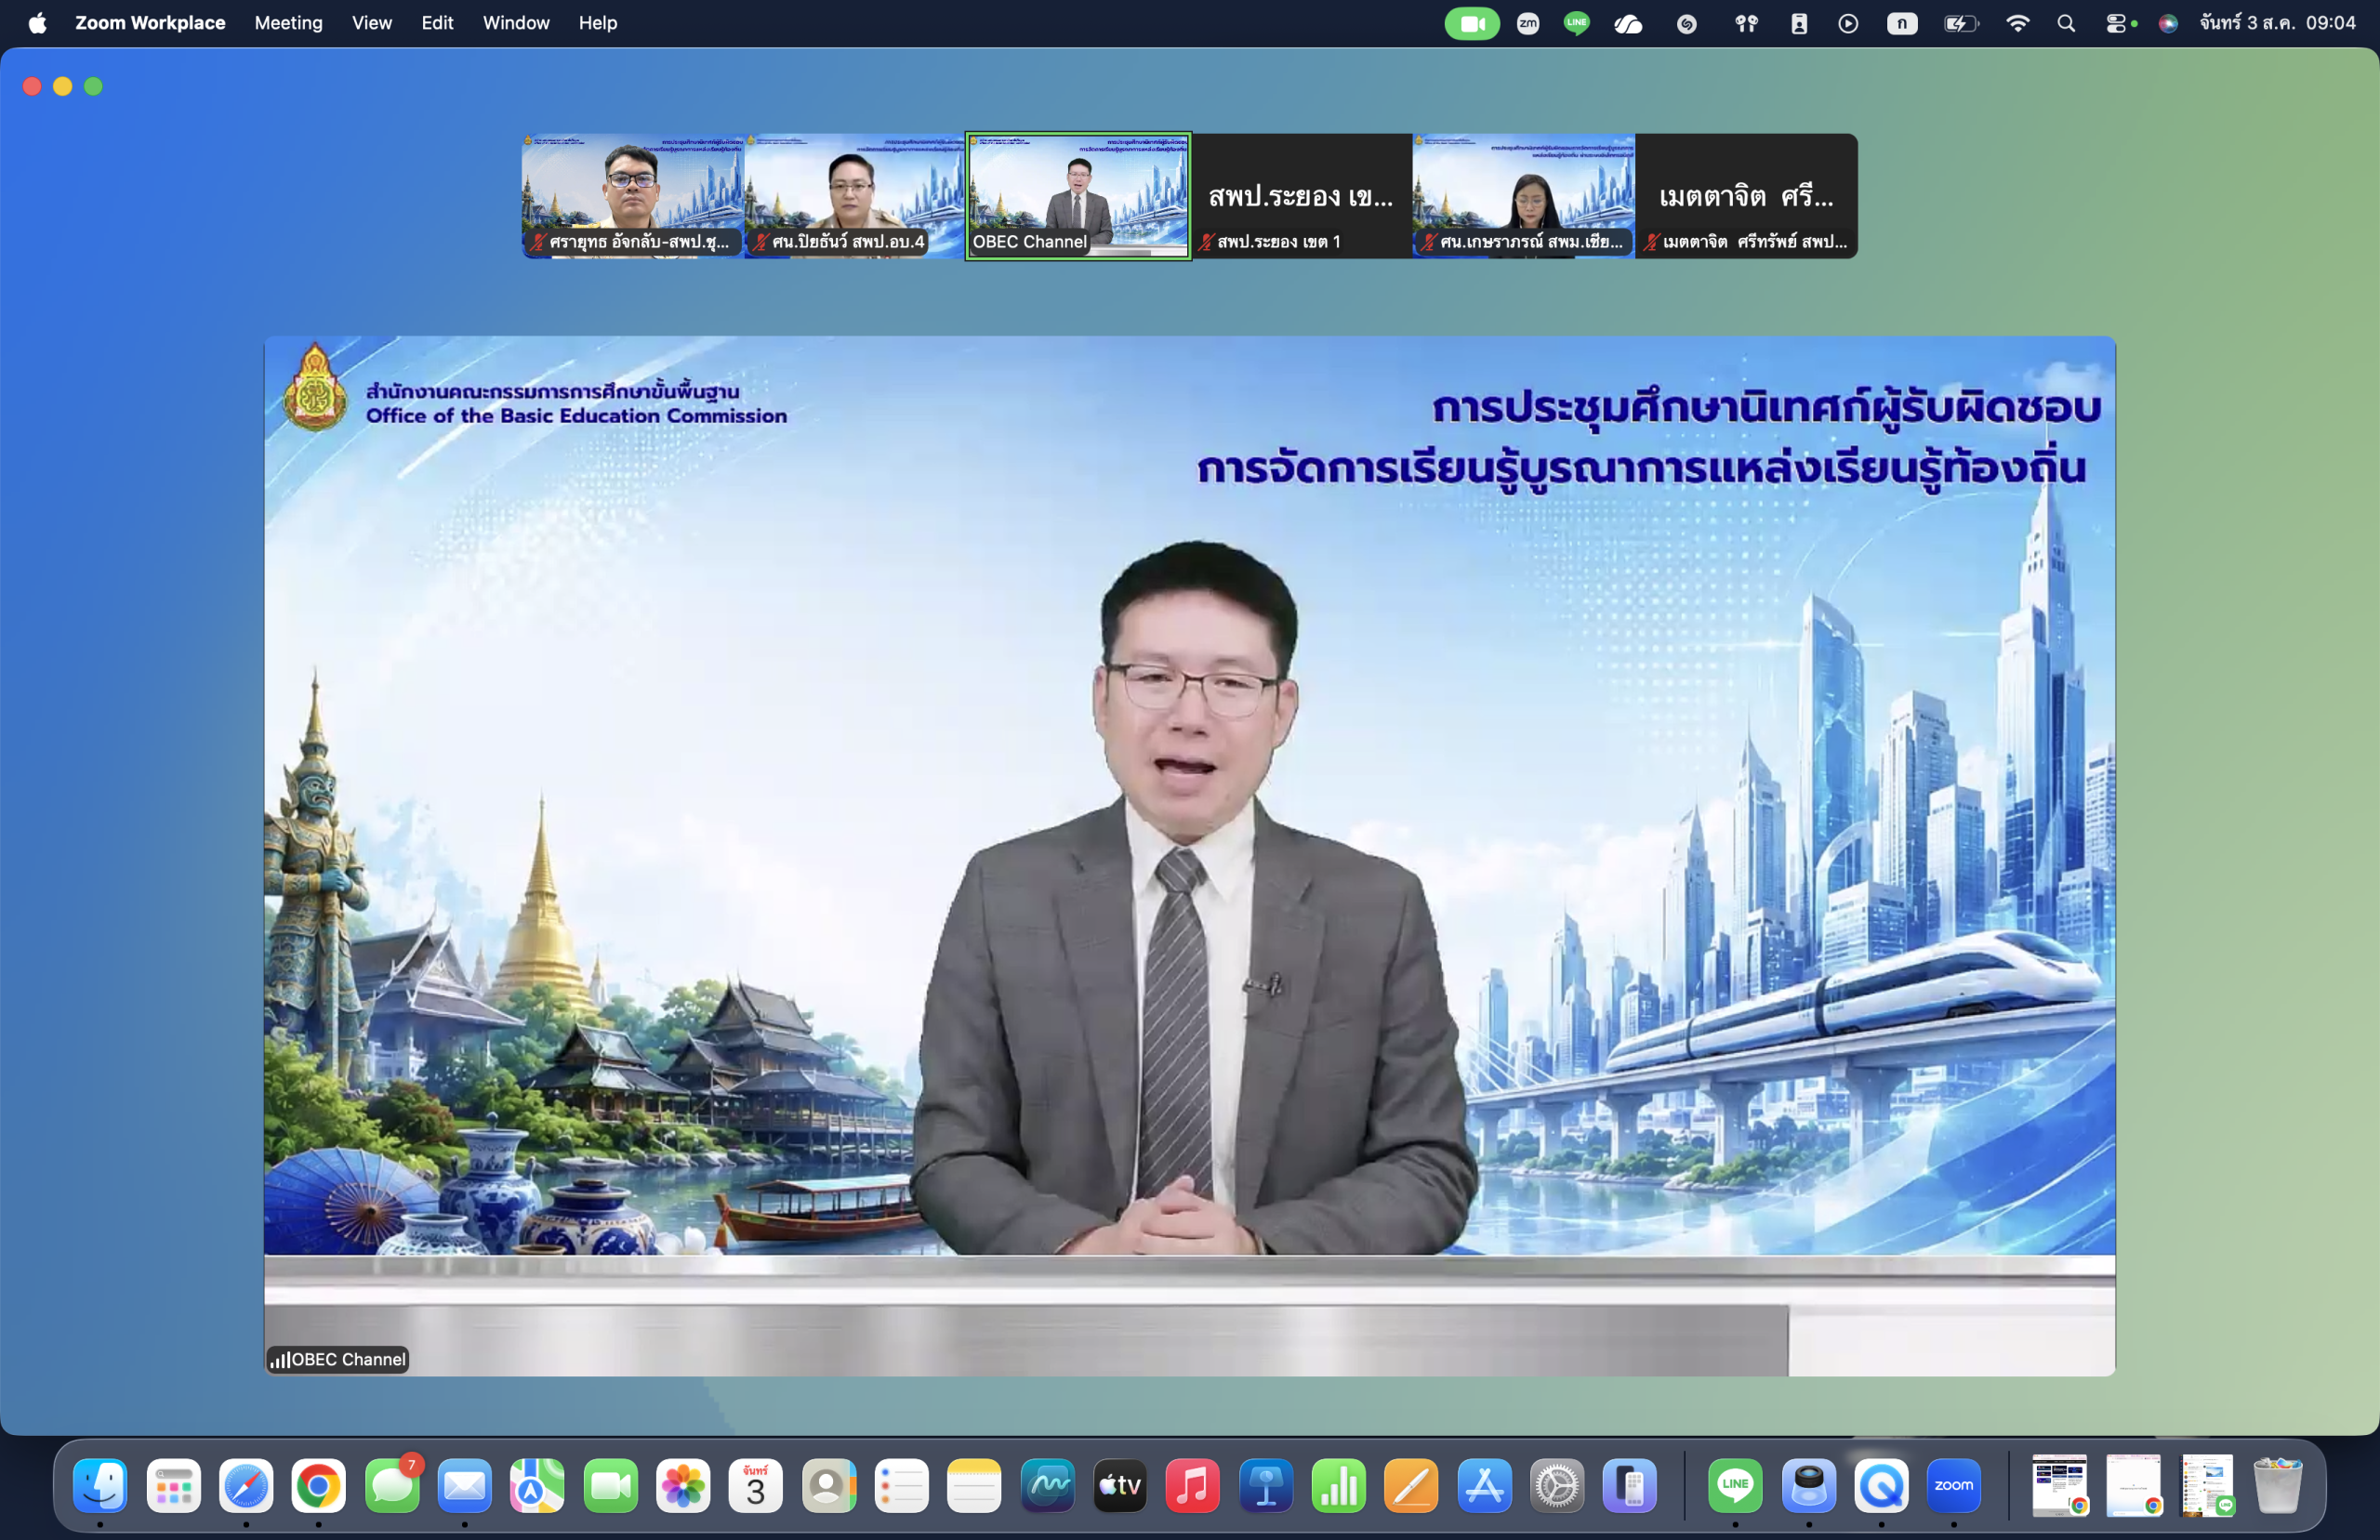Image resolution: width=2380 pixels, height=1540 pixels.
Task: Expand the Window menu
Action: pos(516,23)
